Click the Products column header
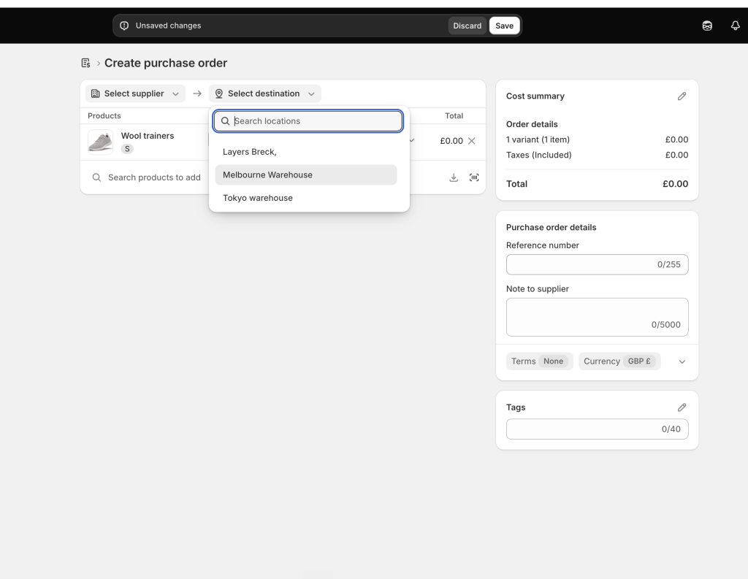Image resolution: width=748 pixels, height=579 pixels. (104, 116)
